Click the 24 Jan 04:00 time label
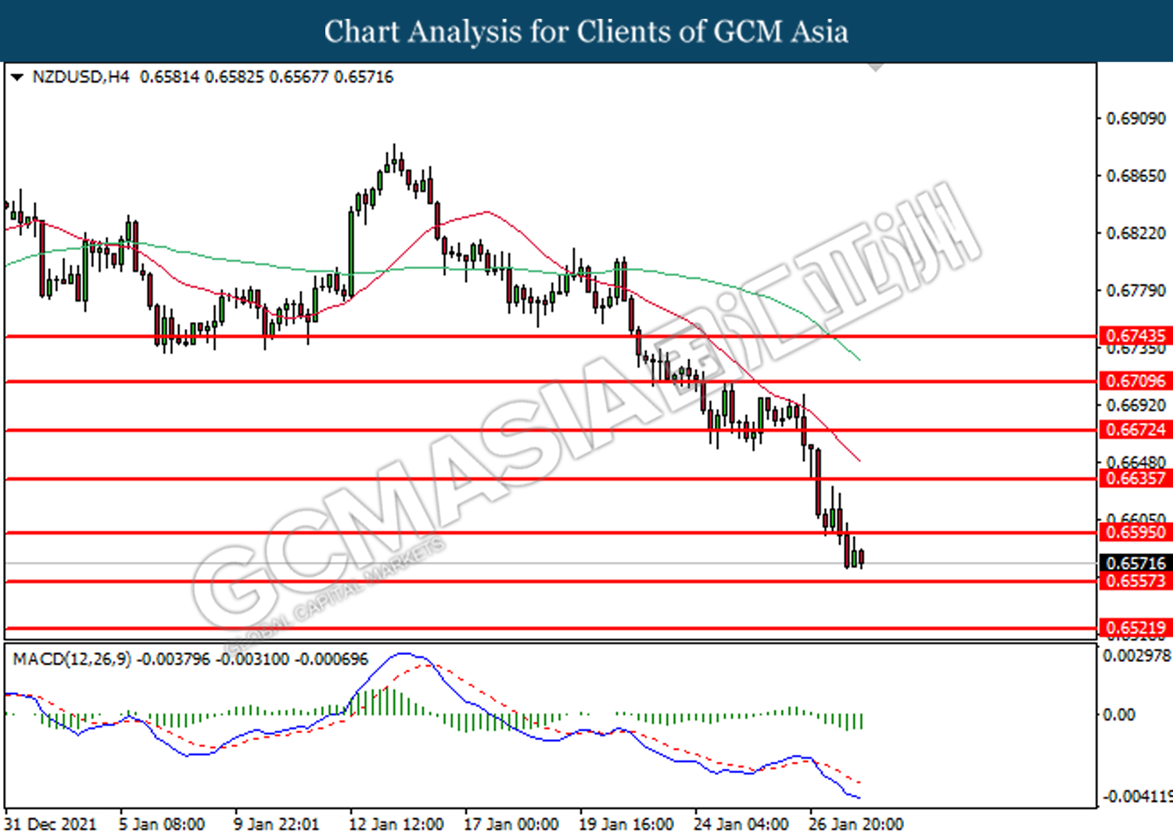 (741, 824)
